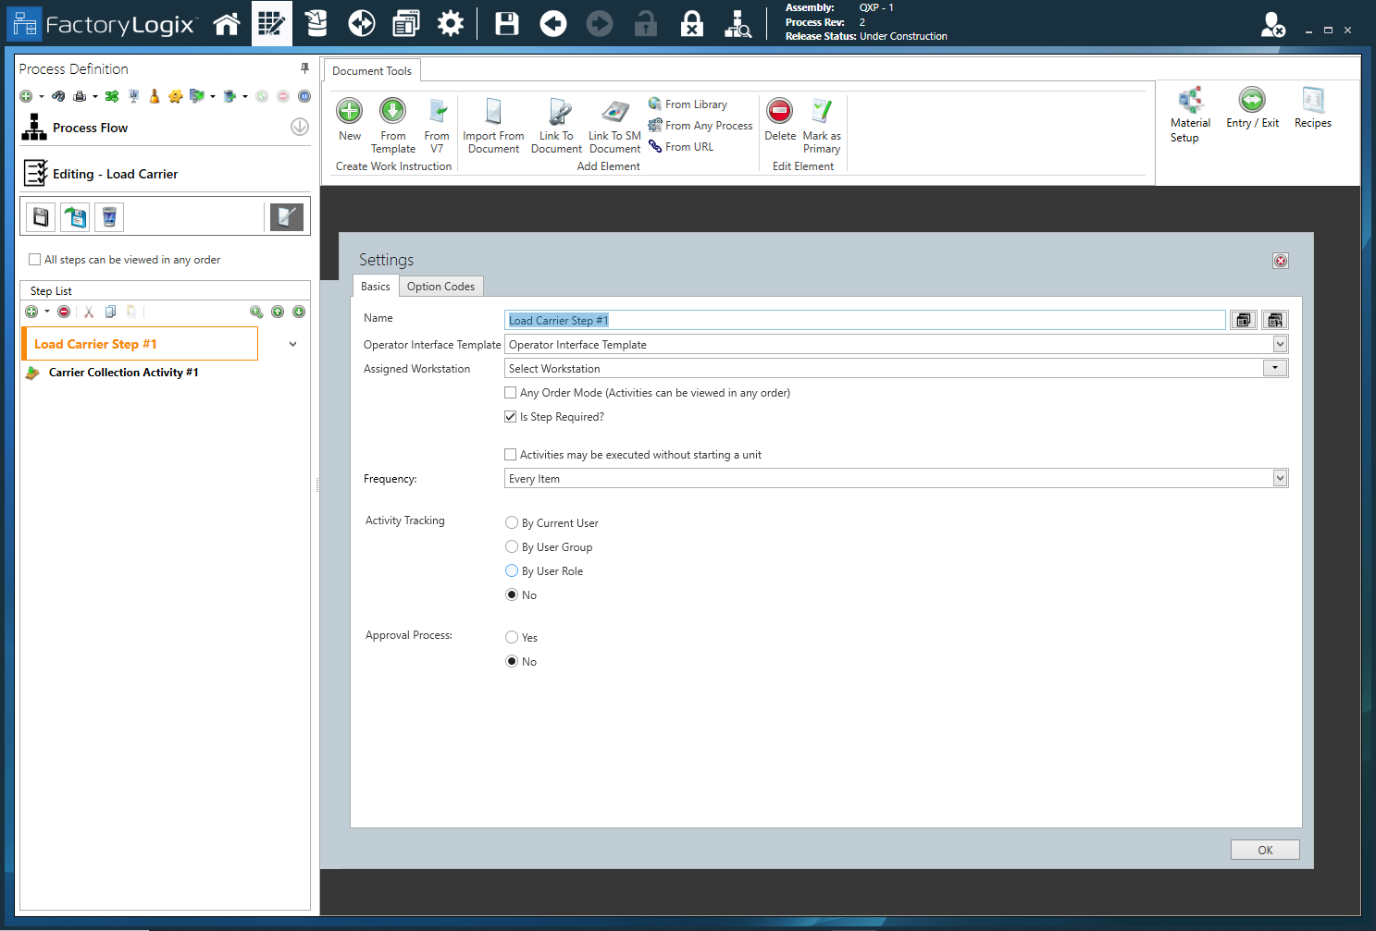The image size is (1376, 931).
Task: Click inside the Name text field
Action: tap(833, 319)
